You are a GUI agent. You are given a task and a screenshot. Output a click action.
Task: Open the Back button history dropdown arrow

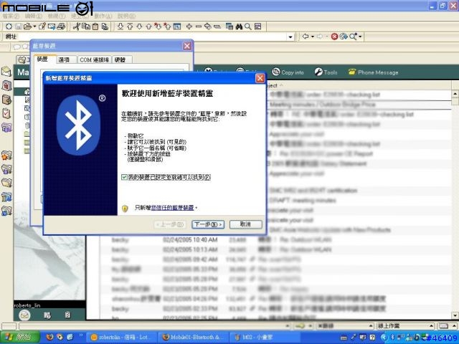(x=313, y=37)
